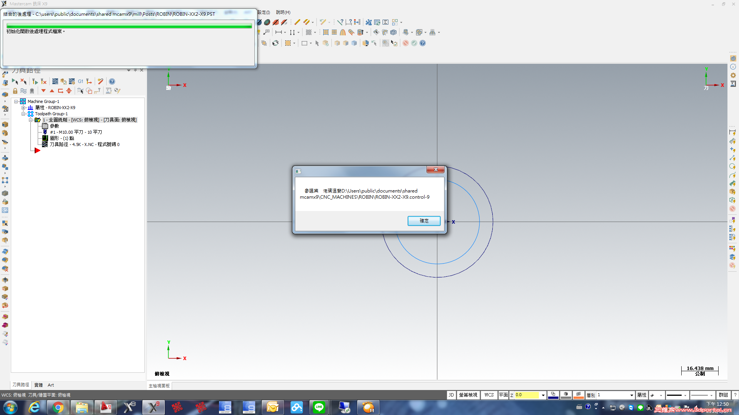Click Windows Start button
The width and height of the screenshot is (739, 415).
[x=10, y=407]
